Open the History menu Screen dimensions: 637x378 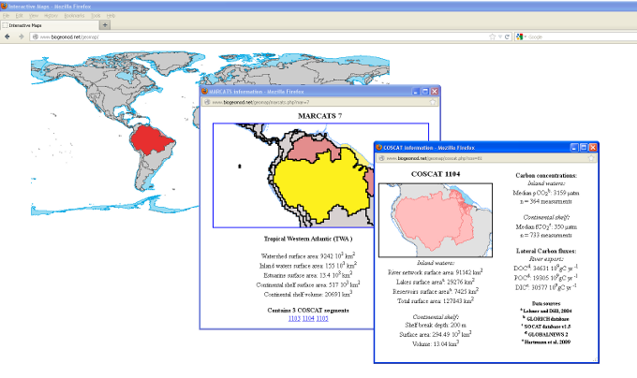pos(51,15)
